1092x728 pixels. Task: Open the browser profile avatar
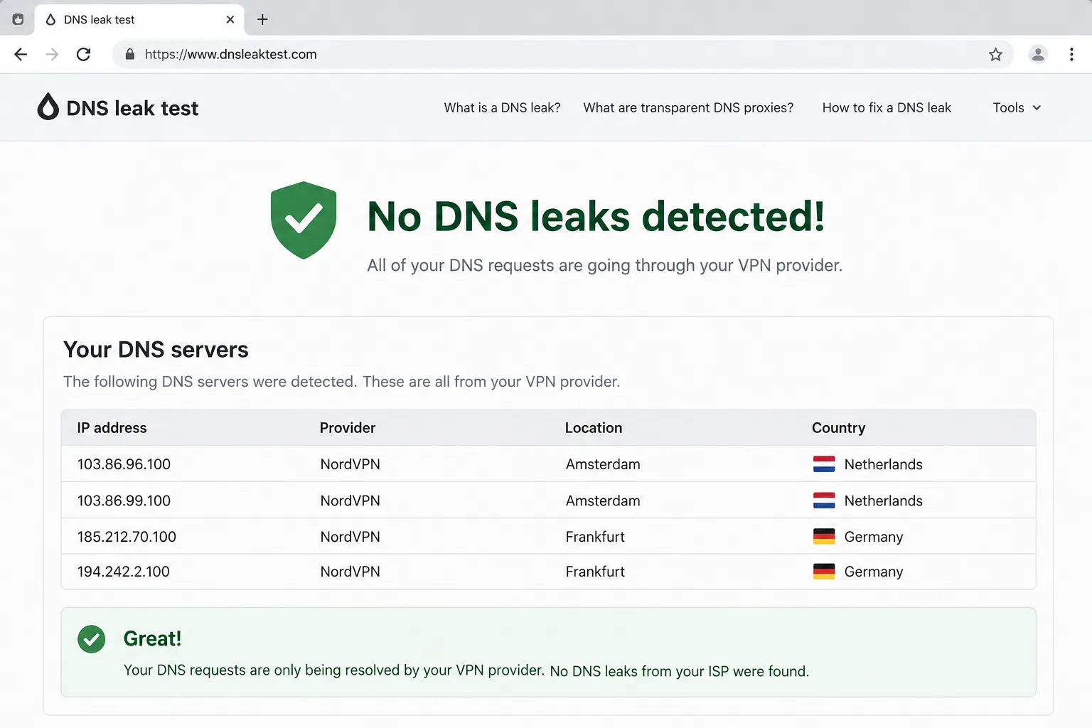(1038, 54)
